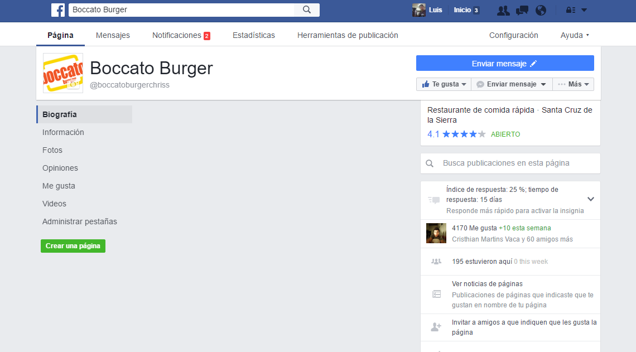Image resolution: width=636 pixels, height=352 pixels.
Task: Go to Inicio home link
Action: coord(462,10)
